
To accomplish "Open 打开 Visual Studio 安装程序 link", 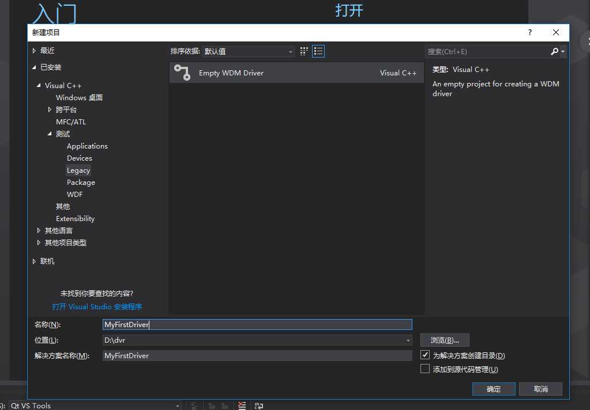I will point(97,307).
